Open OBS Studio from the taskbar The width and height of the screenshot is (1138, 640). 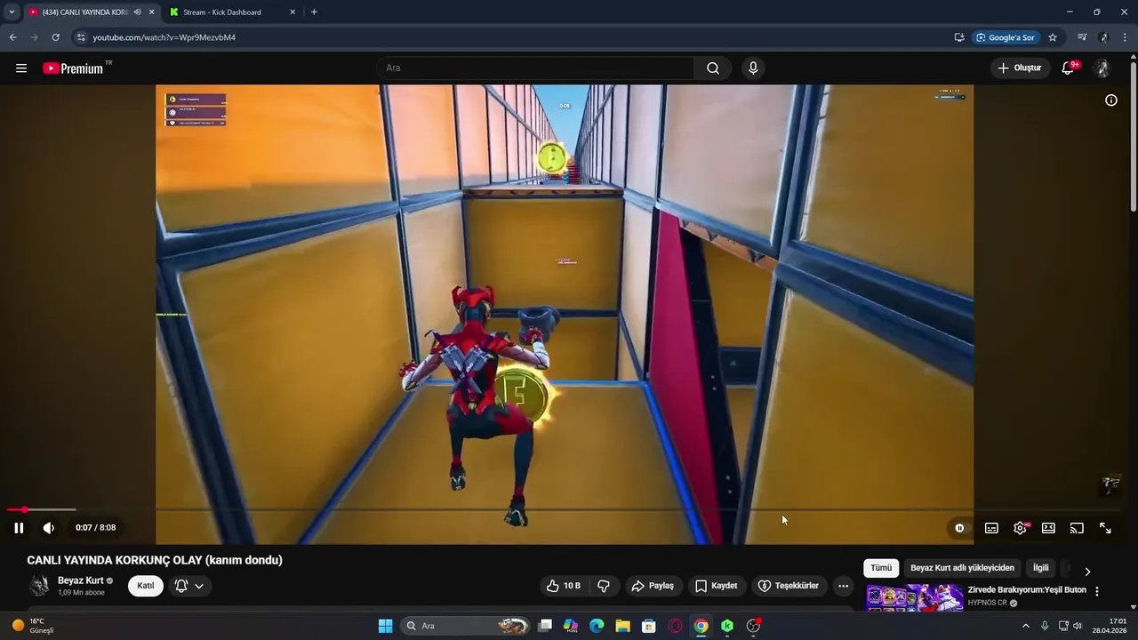click(754, 626)
